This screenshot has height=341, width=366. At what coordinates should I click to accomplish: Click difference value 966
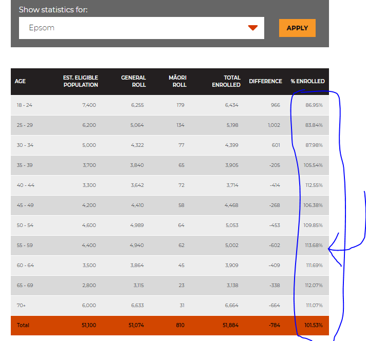(276, 105)
